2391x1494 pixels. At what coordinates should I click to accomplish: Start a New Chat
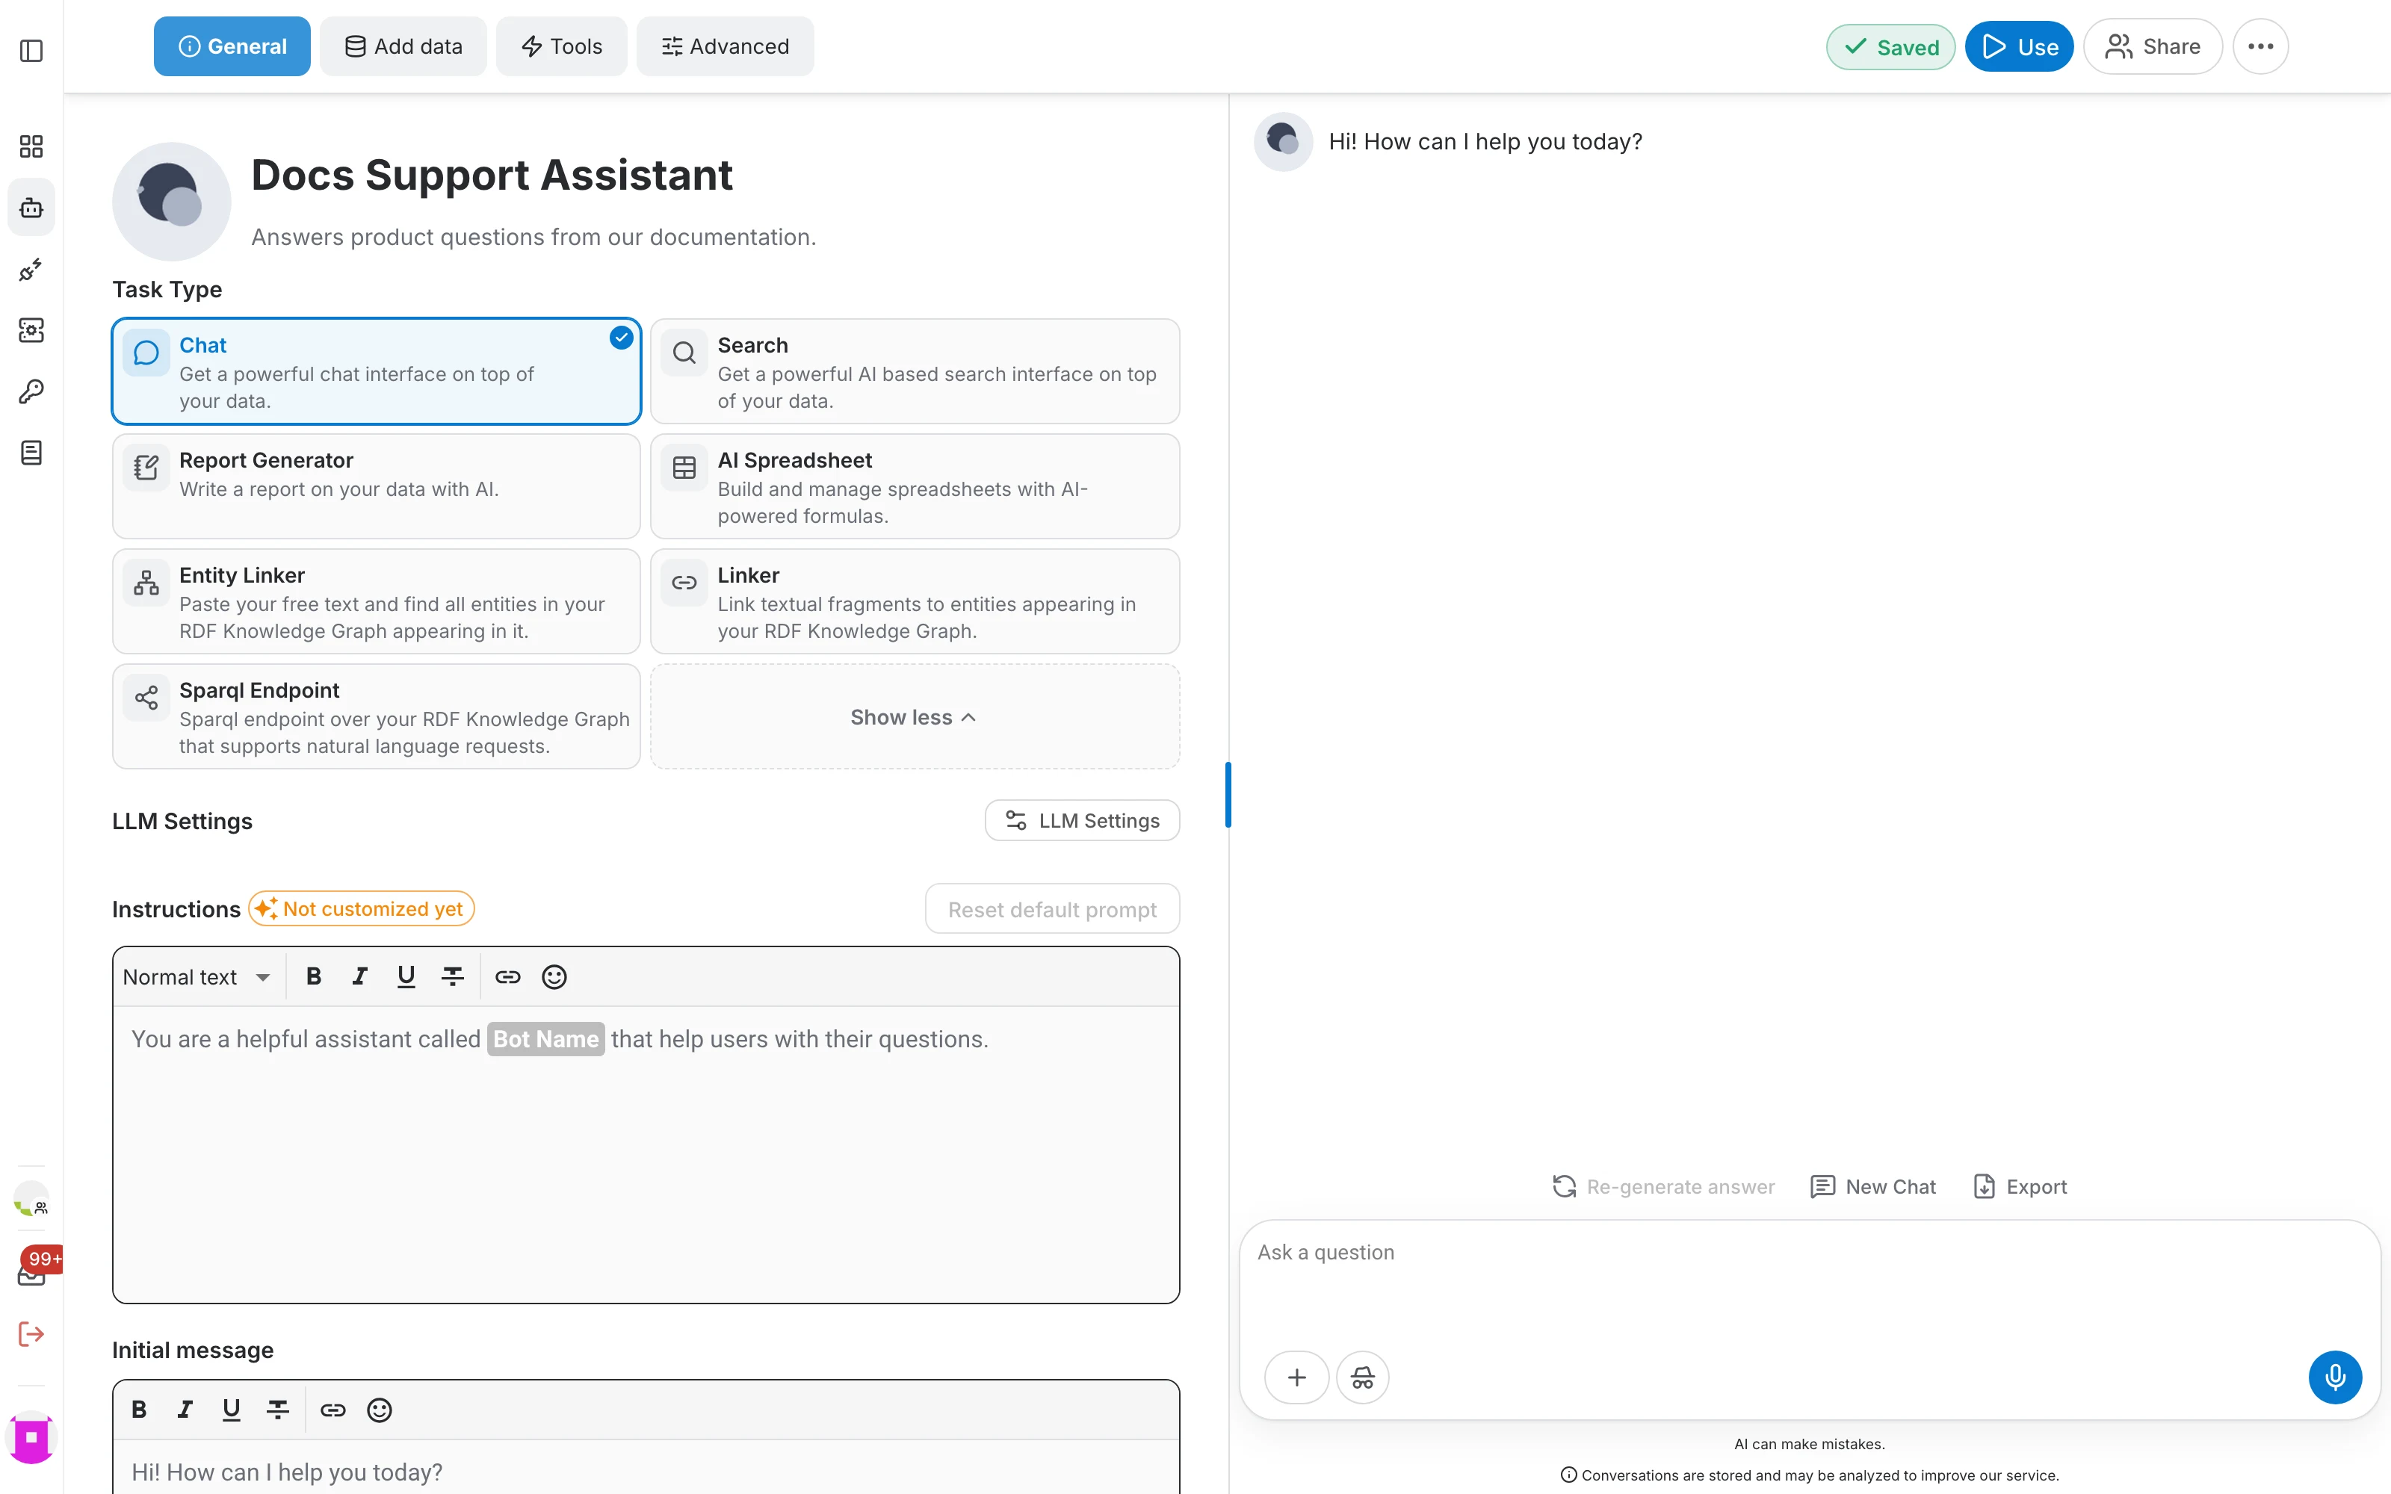[x=1872, y=1185]
